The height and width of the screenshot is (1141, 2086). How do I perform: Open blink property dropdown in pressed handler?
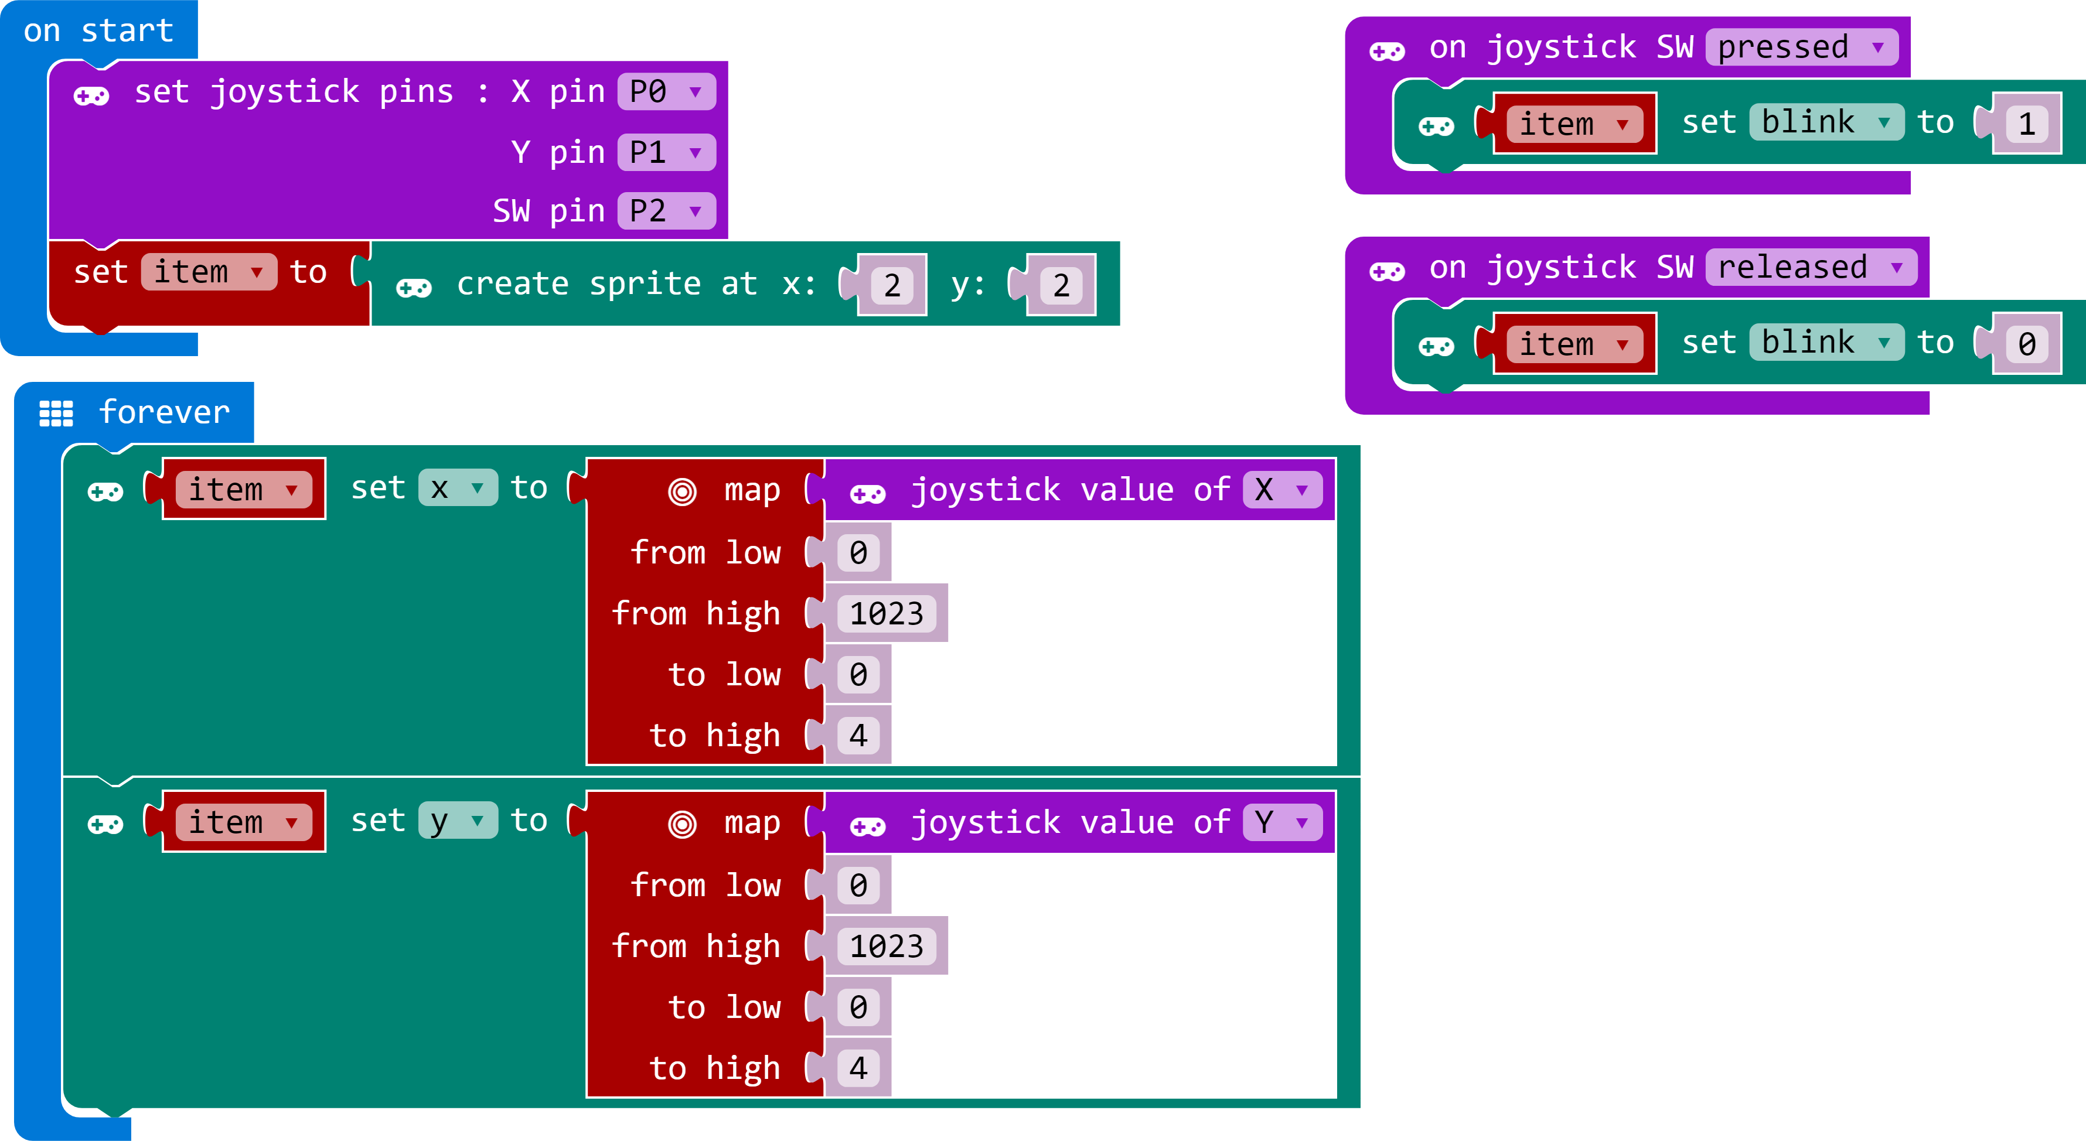(1825, 122)
